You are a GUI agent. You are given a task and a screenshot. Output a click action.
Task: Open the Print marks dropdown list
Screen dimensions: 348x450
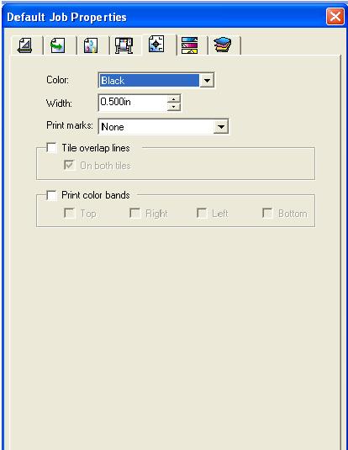click(x=221, y=126)
